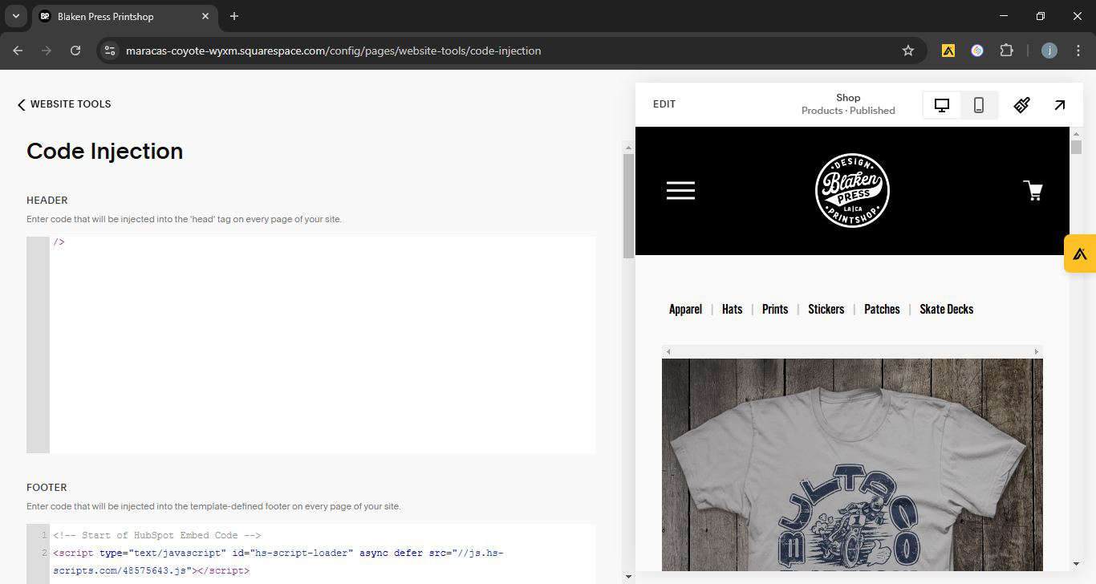The width and height of the screenshot is (1096, 584).
Task: Click the HubSpot Embed Code comment line
Action: click(157, 535)
